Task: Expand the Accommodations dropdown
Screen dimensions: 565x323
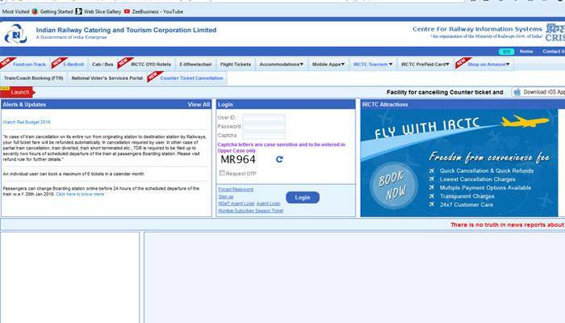Action: (x=282, y=64)
